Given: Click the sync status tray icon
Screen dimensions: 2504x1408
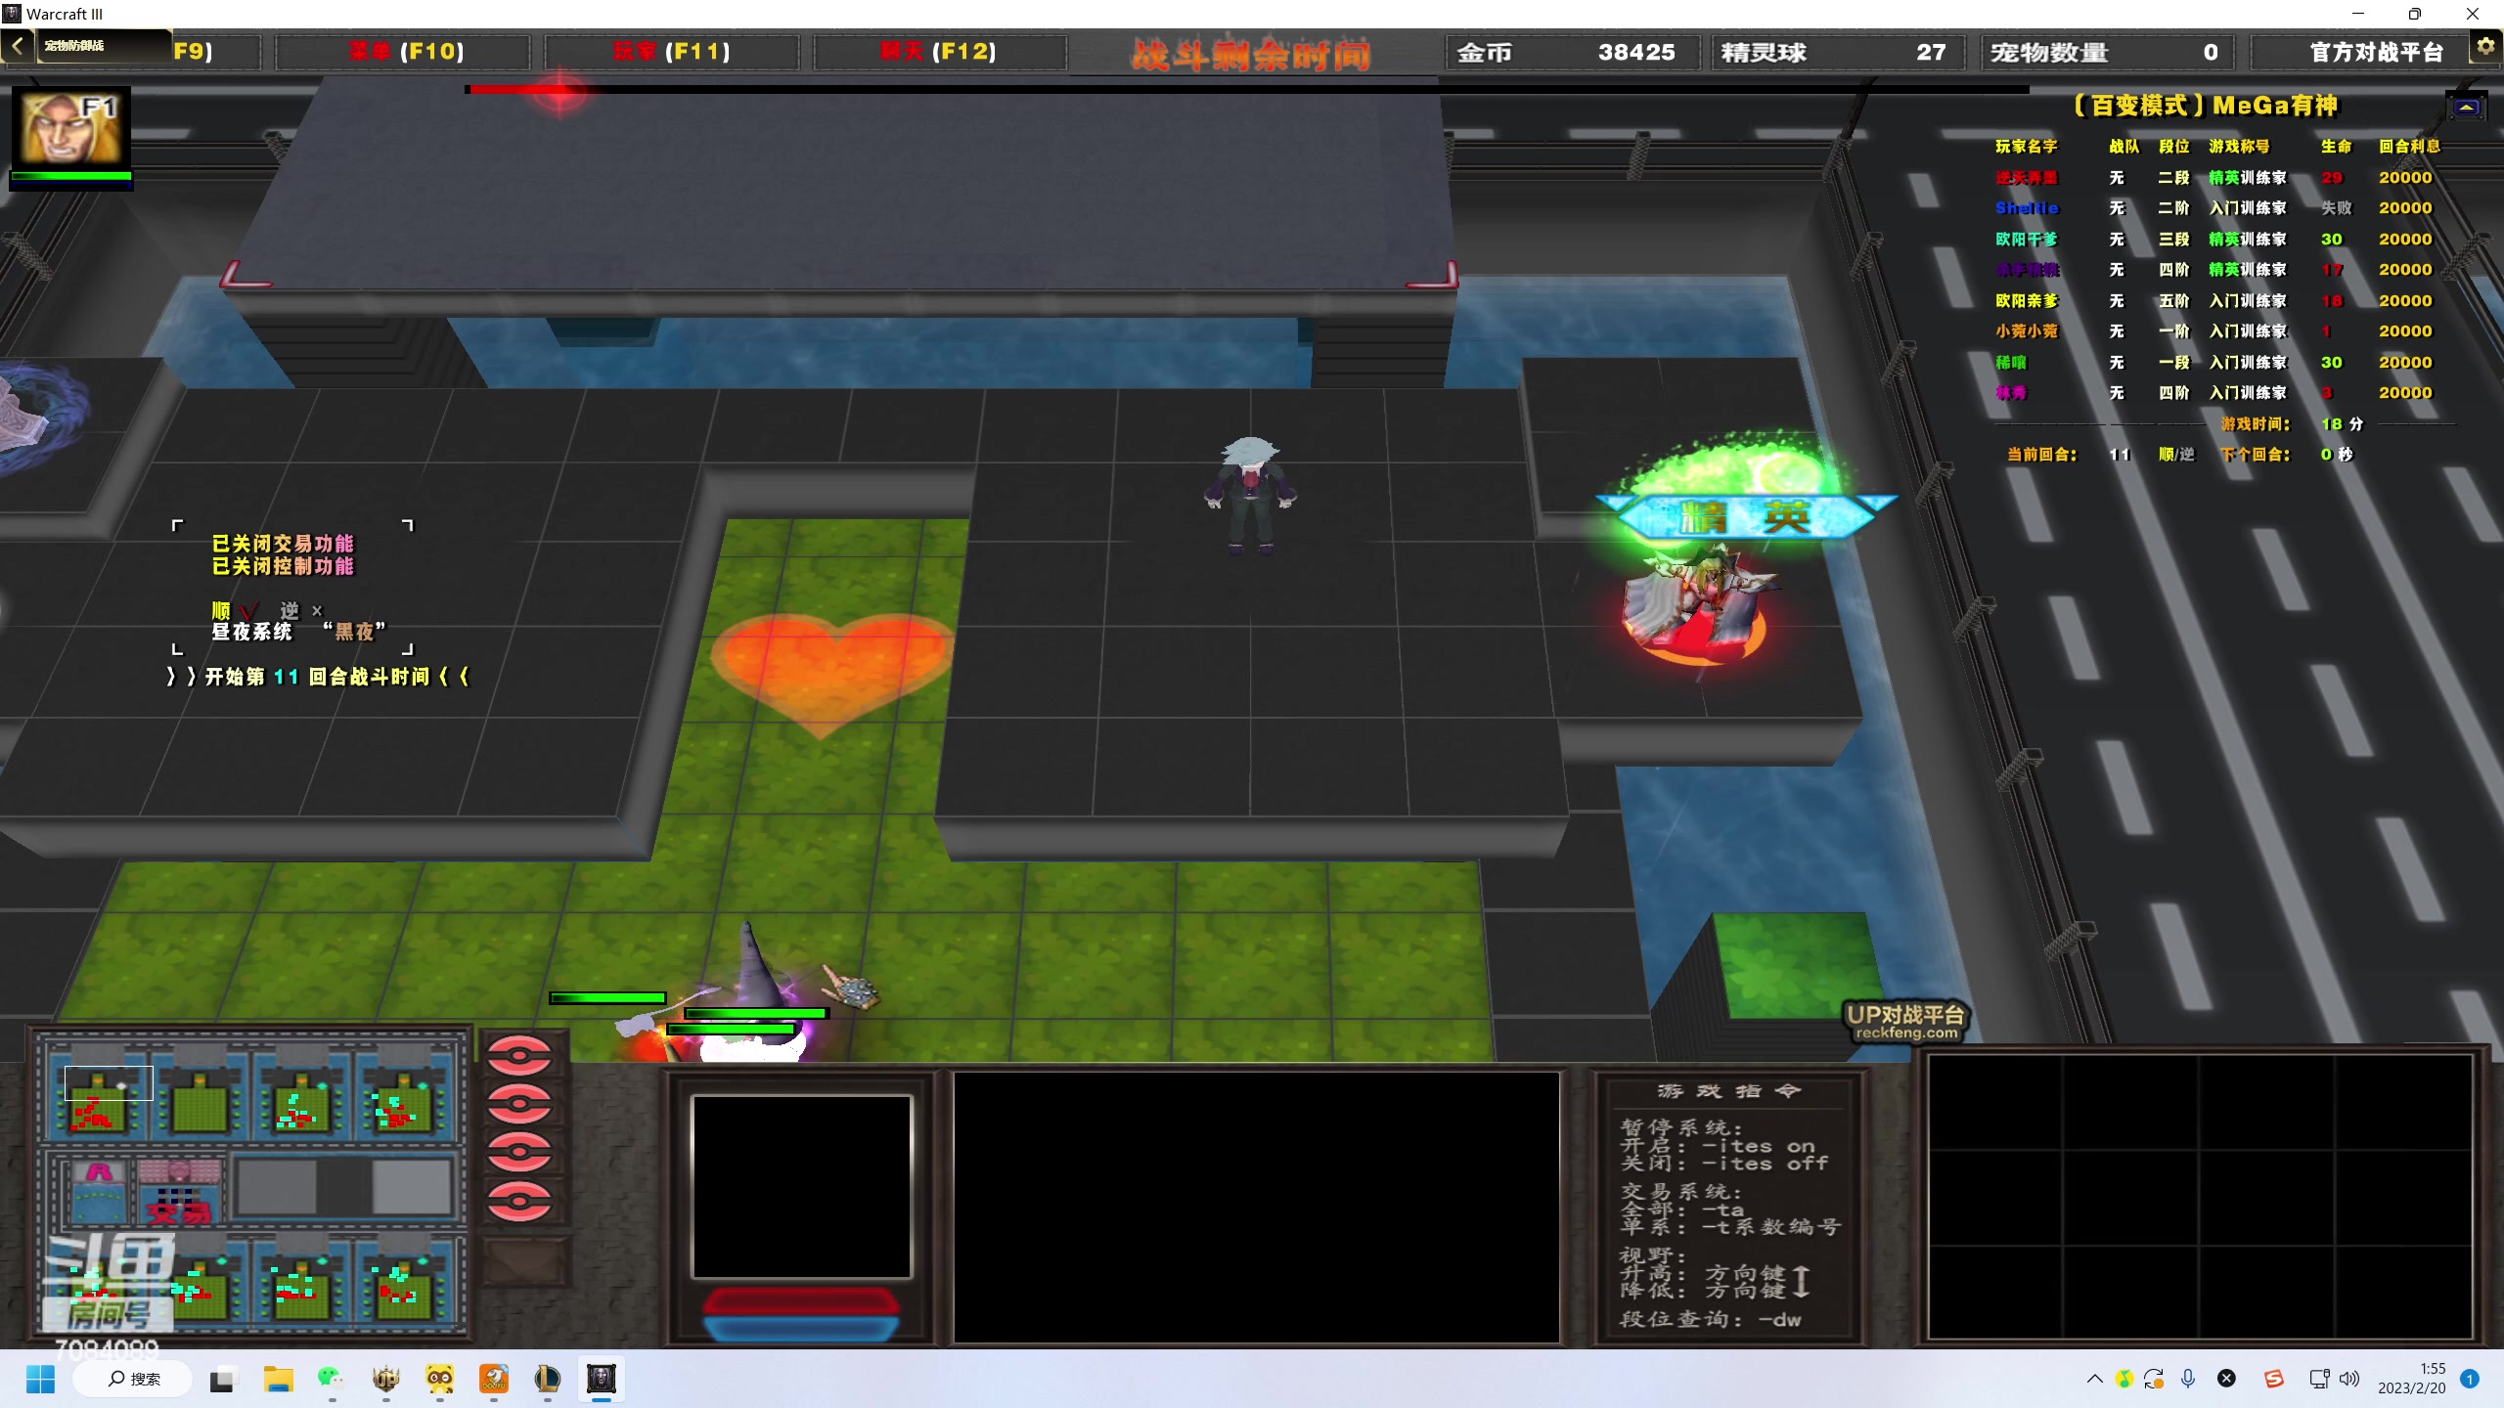Looking at the screenshot, I should 2154,1379.
